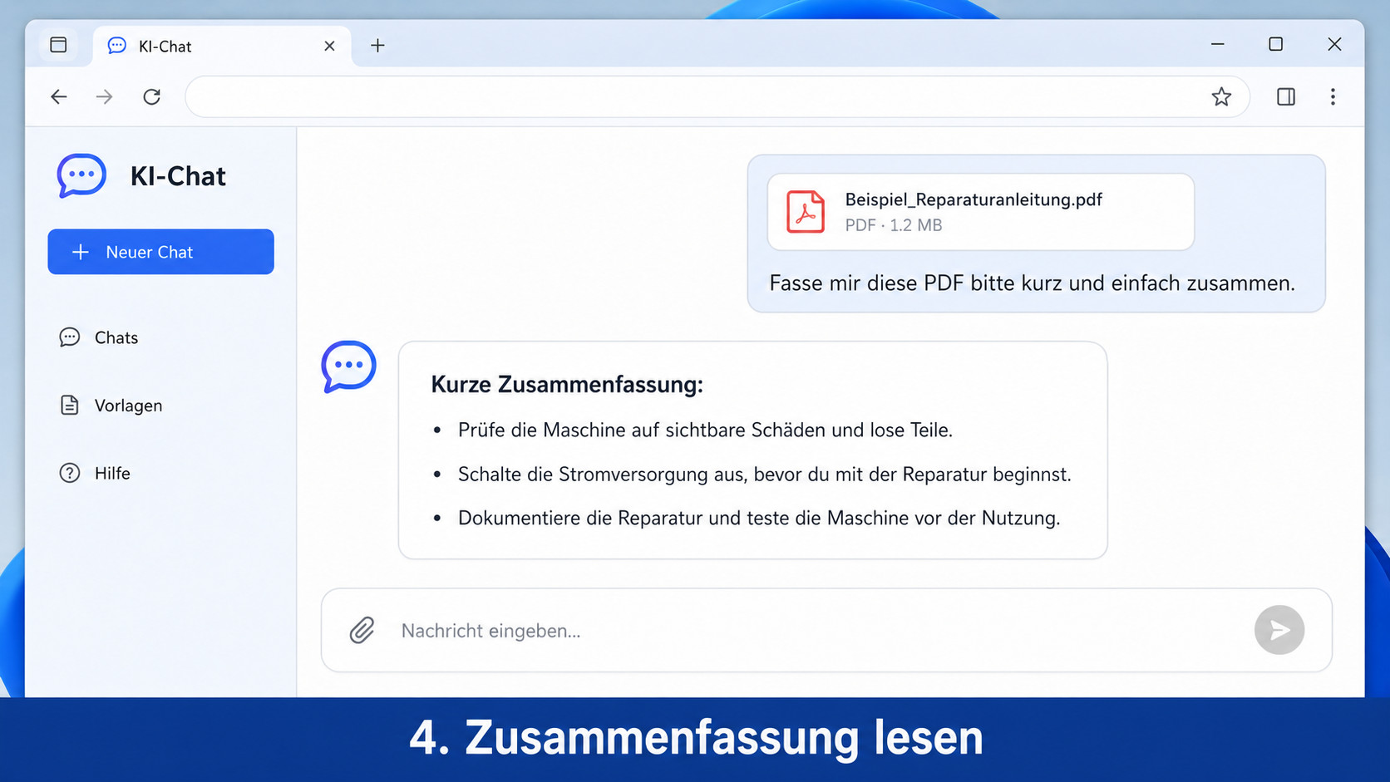The height and width of the screenshot is (782, 1390).
Task: Bookmark this page with the star icon
Action: pos(1220,97)
